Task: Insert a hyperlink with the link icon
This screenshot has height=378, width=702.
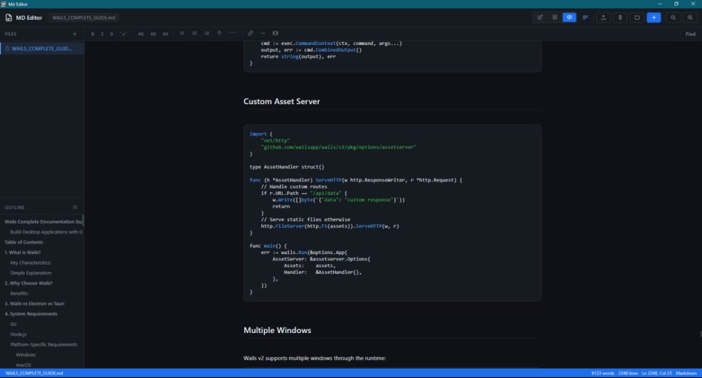Action: pyautogui.click(x=250, y=33)
